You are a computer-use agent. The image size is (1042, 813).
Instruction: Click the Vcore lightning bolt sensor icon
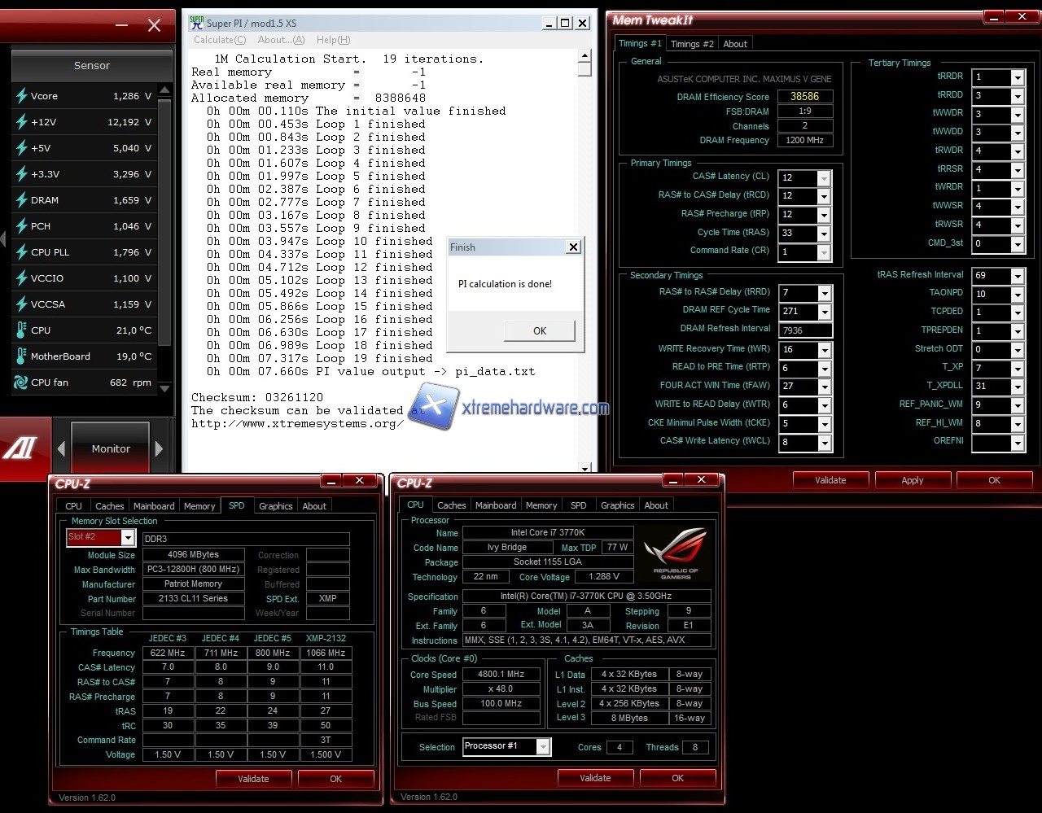point(21,96)
